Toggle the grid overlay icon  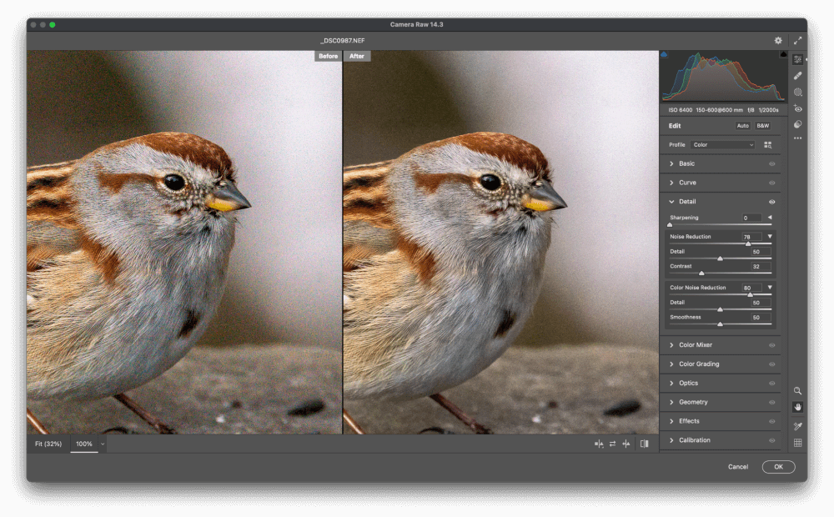(798, 443)
